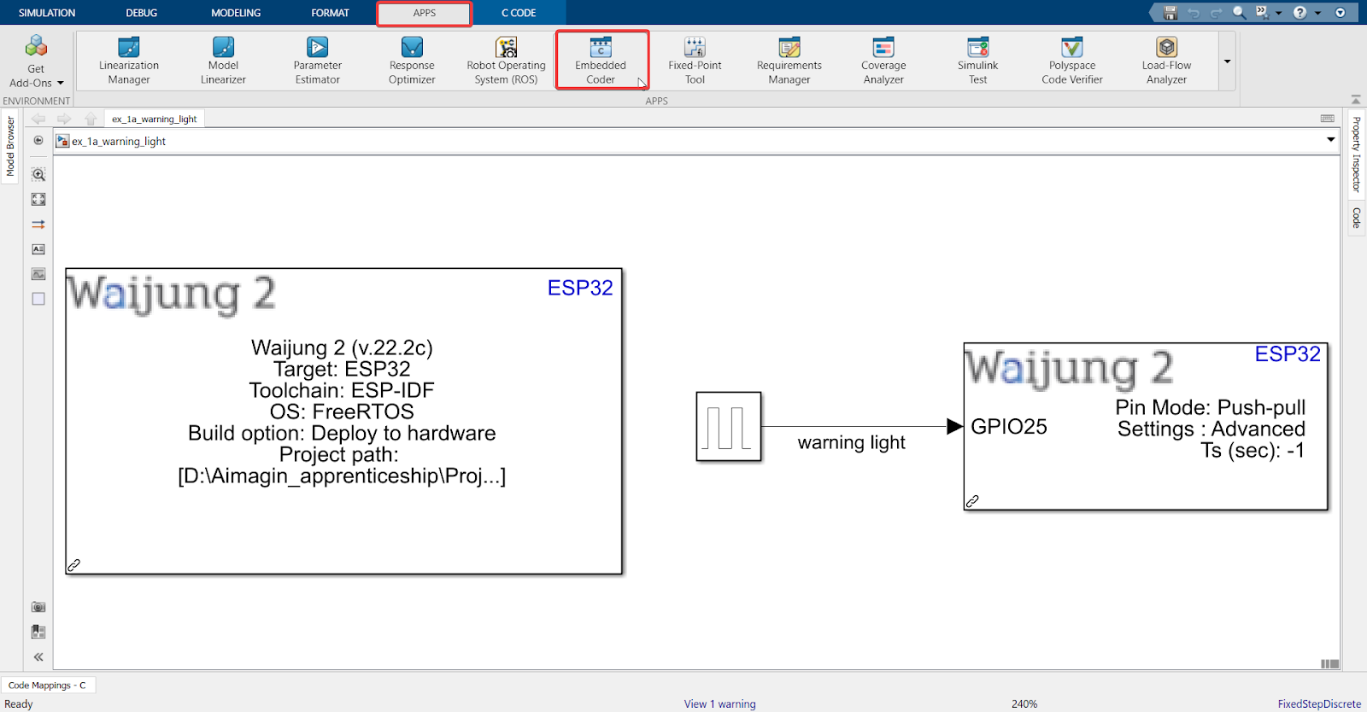1367x712 pixels.
Task: Add an annotation with the text tool
Action: coord(38,249)
